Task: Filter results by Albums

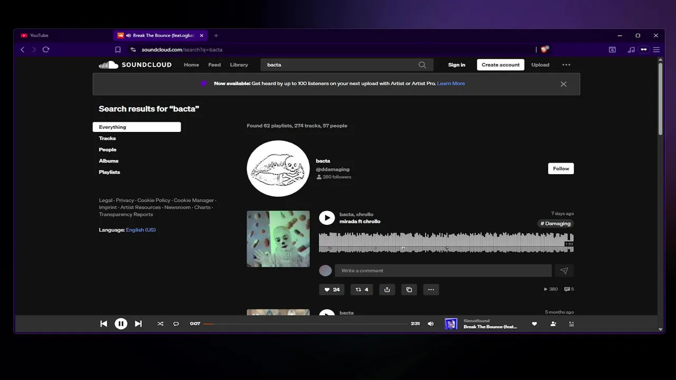Action: 109,161
